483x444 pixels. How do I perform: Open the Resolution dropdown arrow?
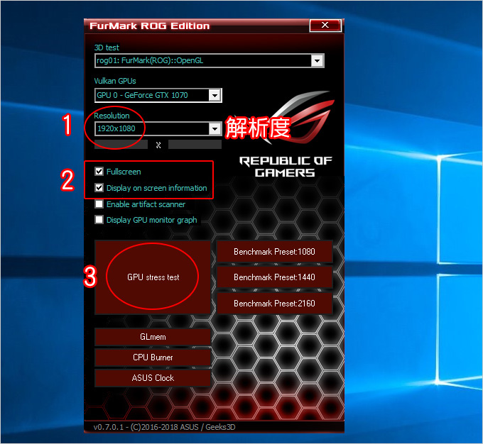click(x=215, y=128)
